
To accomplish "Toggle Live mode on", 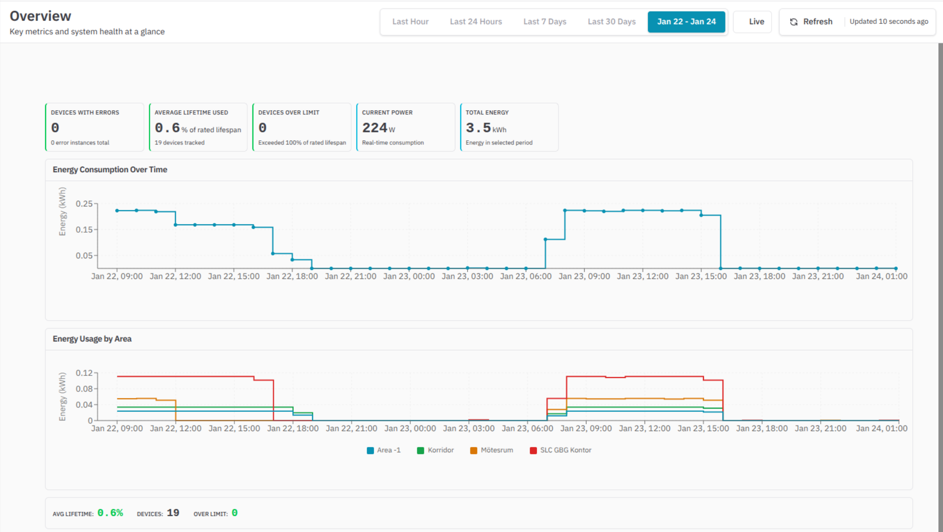I will [x=756, y=22].
